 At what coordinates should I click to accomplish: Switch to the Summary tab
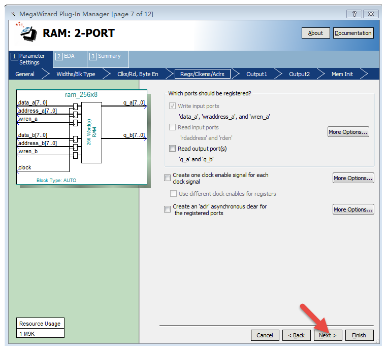(108, 59)
